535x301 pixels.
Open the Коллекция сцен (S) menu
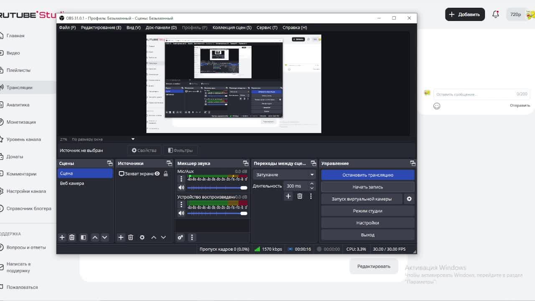coord(232,28)
